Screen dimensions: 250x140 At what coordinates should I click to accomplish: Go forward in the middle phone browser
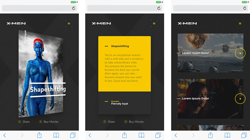[x=107, y=135]
